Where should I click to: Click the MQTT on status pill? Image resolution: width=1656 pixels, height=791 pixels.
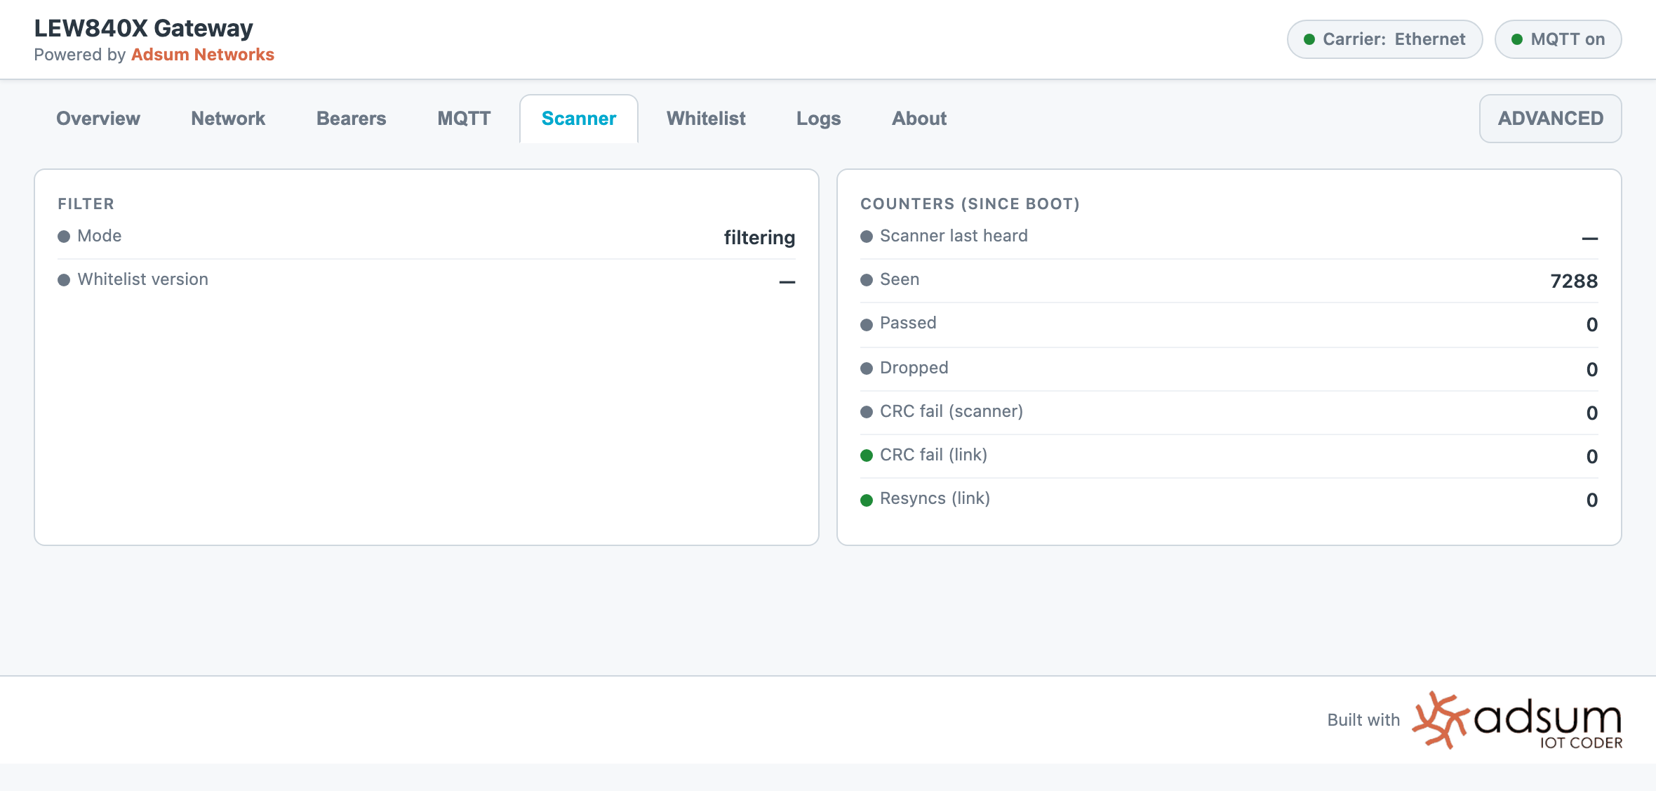tap(1558, 39)
